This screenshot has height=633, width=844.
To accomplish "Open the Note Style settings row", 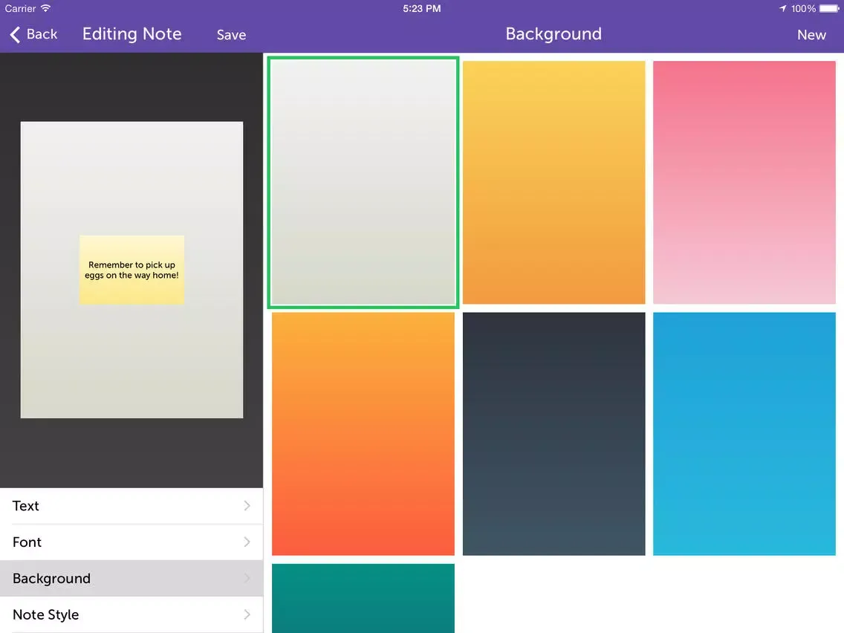I will coord(132,614).
